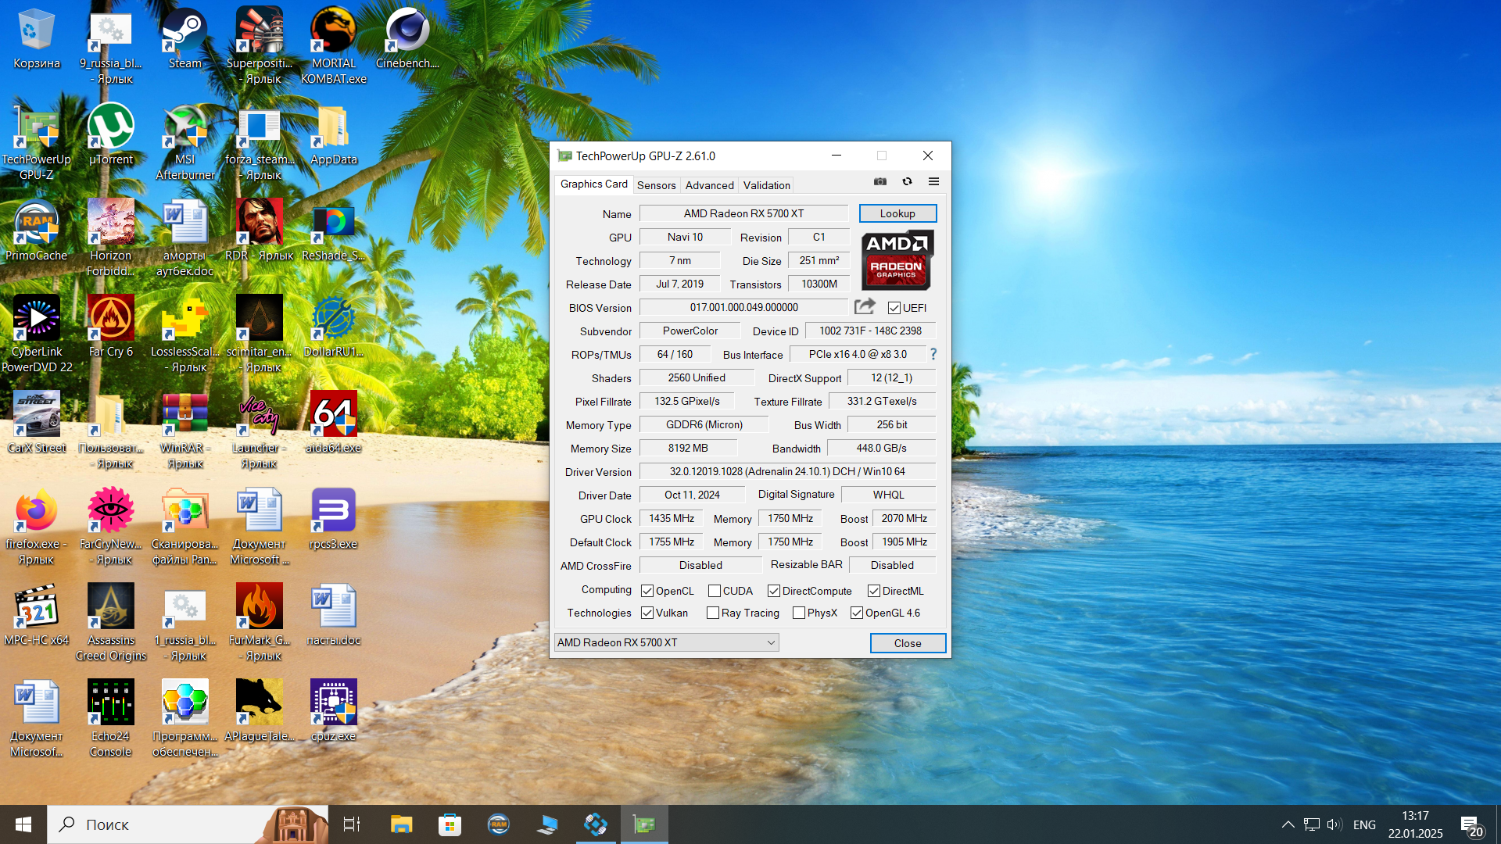Open the GPU-Z hamburger menu icon
Image resolution: width=1501 pixels, height=844 pixels.
(x=933, y=181)
